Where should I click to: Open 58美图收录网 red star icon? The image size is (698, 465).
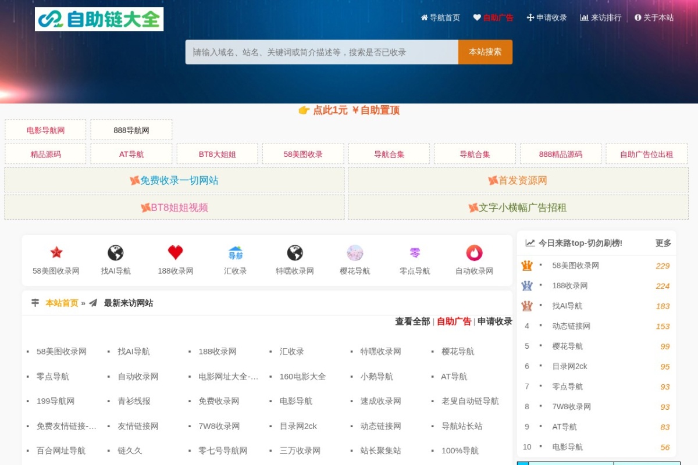point(56,253)
